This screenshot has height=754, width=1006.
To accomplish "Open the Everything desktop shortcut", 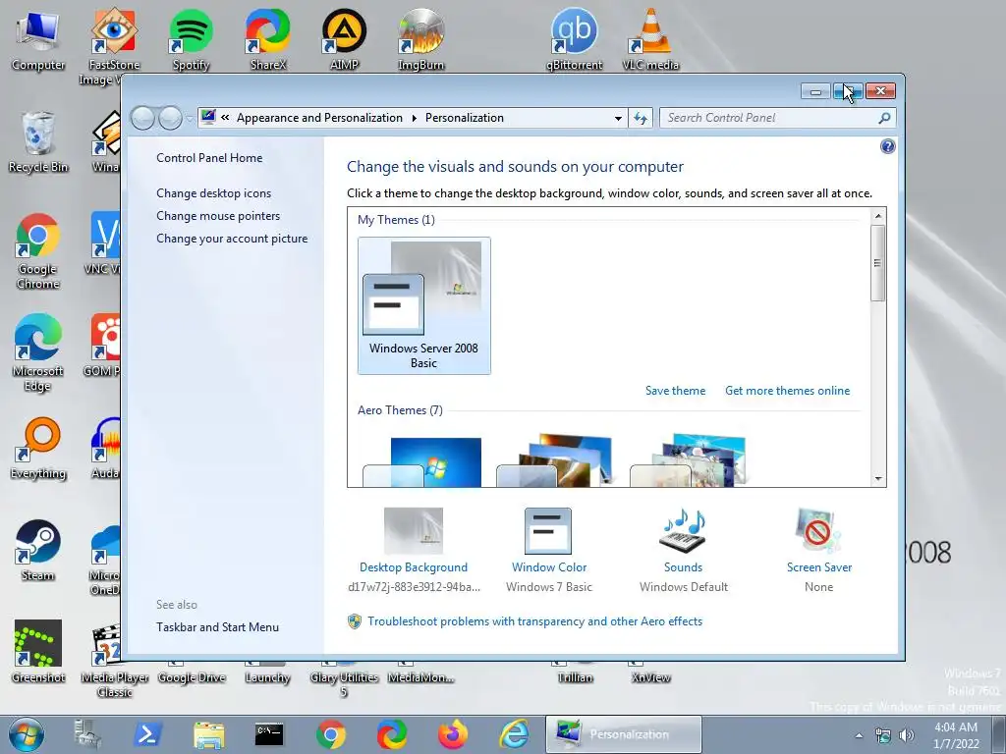I will 38,448.
